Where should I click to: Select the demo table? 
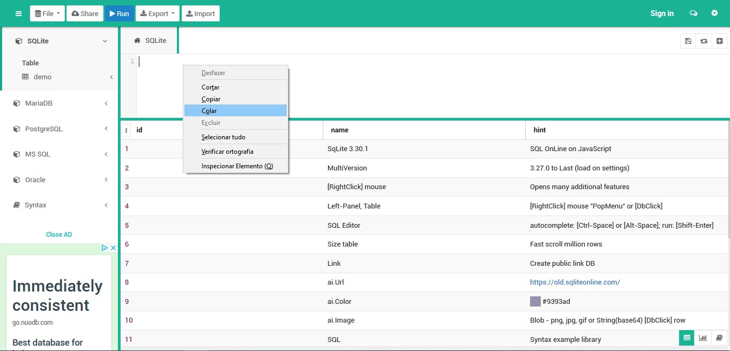(42, 77)
